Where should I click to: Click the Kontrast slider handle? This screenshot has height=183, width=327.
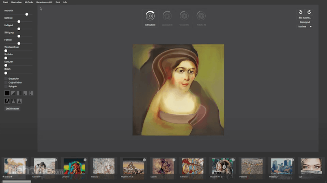[x=19, y=21]
